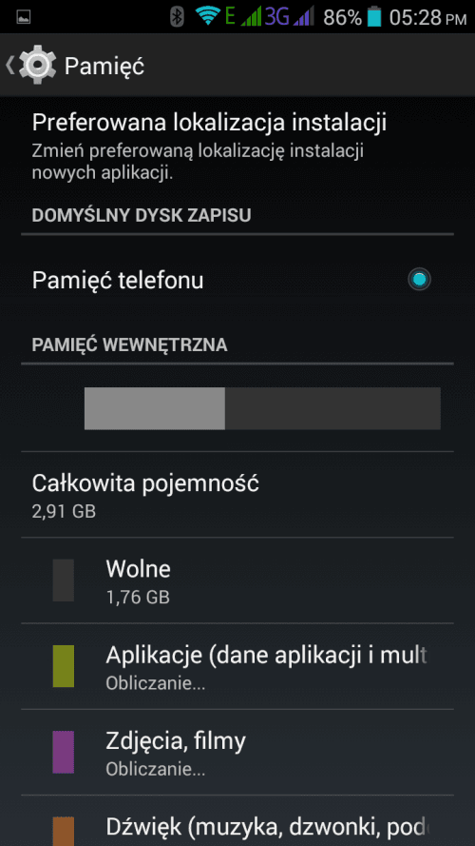
Task: Select the Pamięć telefonu radio button
Action: click(x=419, y=280)
